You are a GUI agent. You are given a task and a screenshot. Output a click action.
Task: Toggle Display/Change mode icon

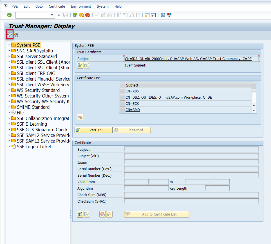coord(10,35)
